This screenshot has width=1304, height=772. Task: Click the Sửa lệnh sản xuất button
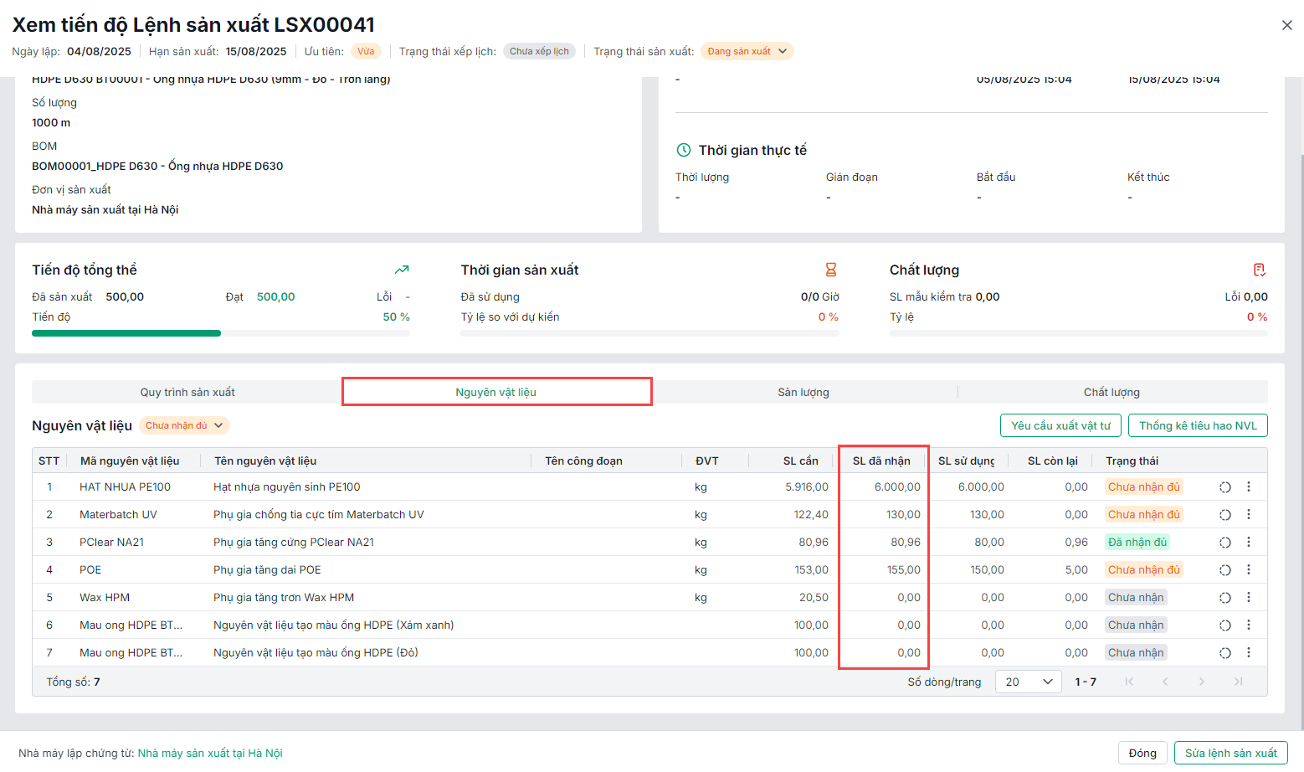pos(1230,753)
